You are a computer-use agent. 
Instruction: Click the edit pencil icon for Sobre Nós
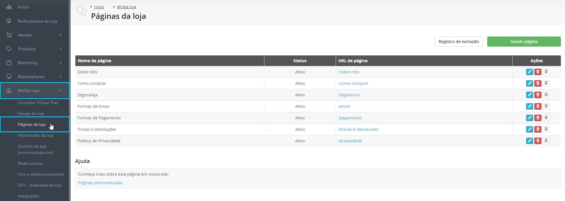[529, 72]
